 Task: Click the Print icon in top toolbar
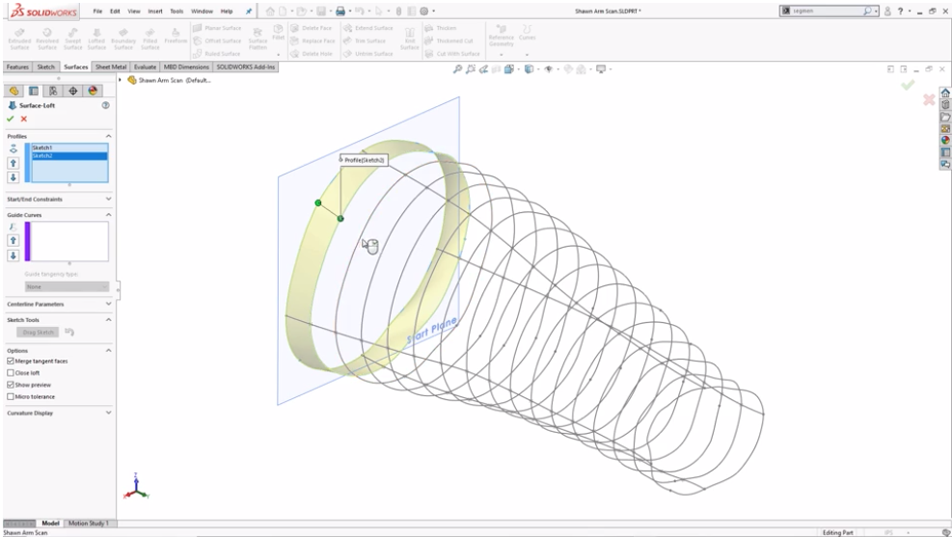[x=340, y=11]
